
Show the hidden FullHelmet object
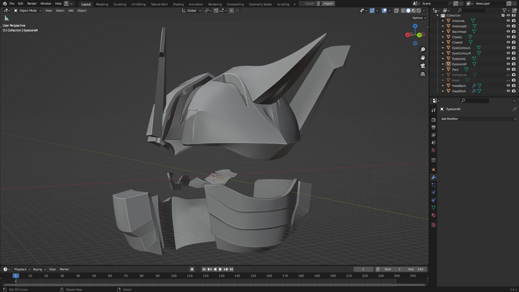508,75
